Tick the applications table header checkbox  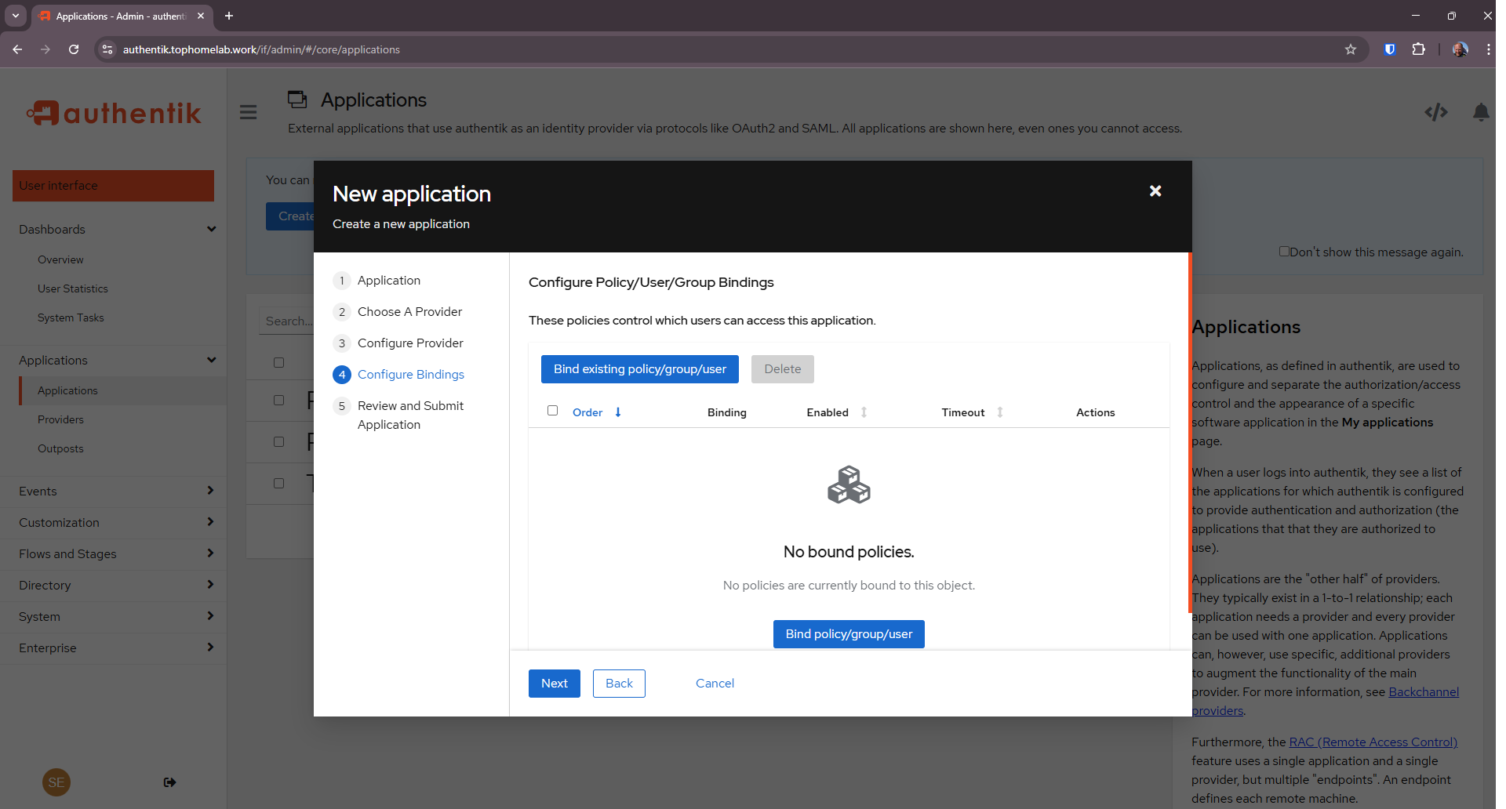278,362
